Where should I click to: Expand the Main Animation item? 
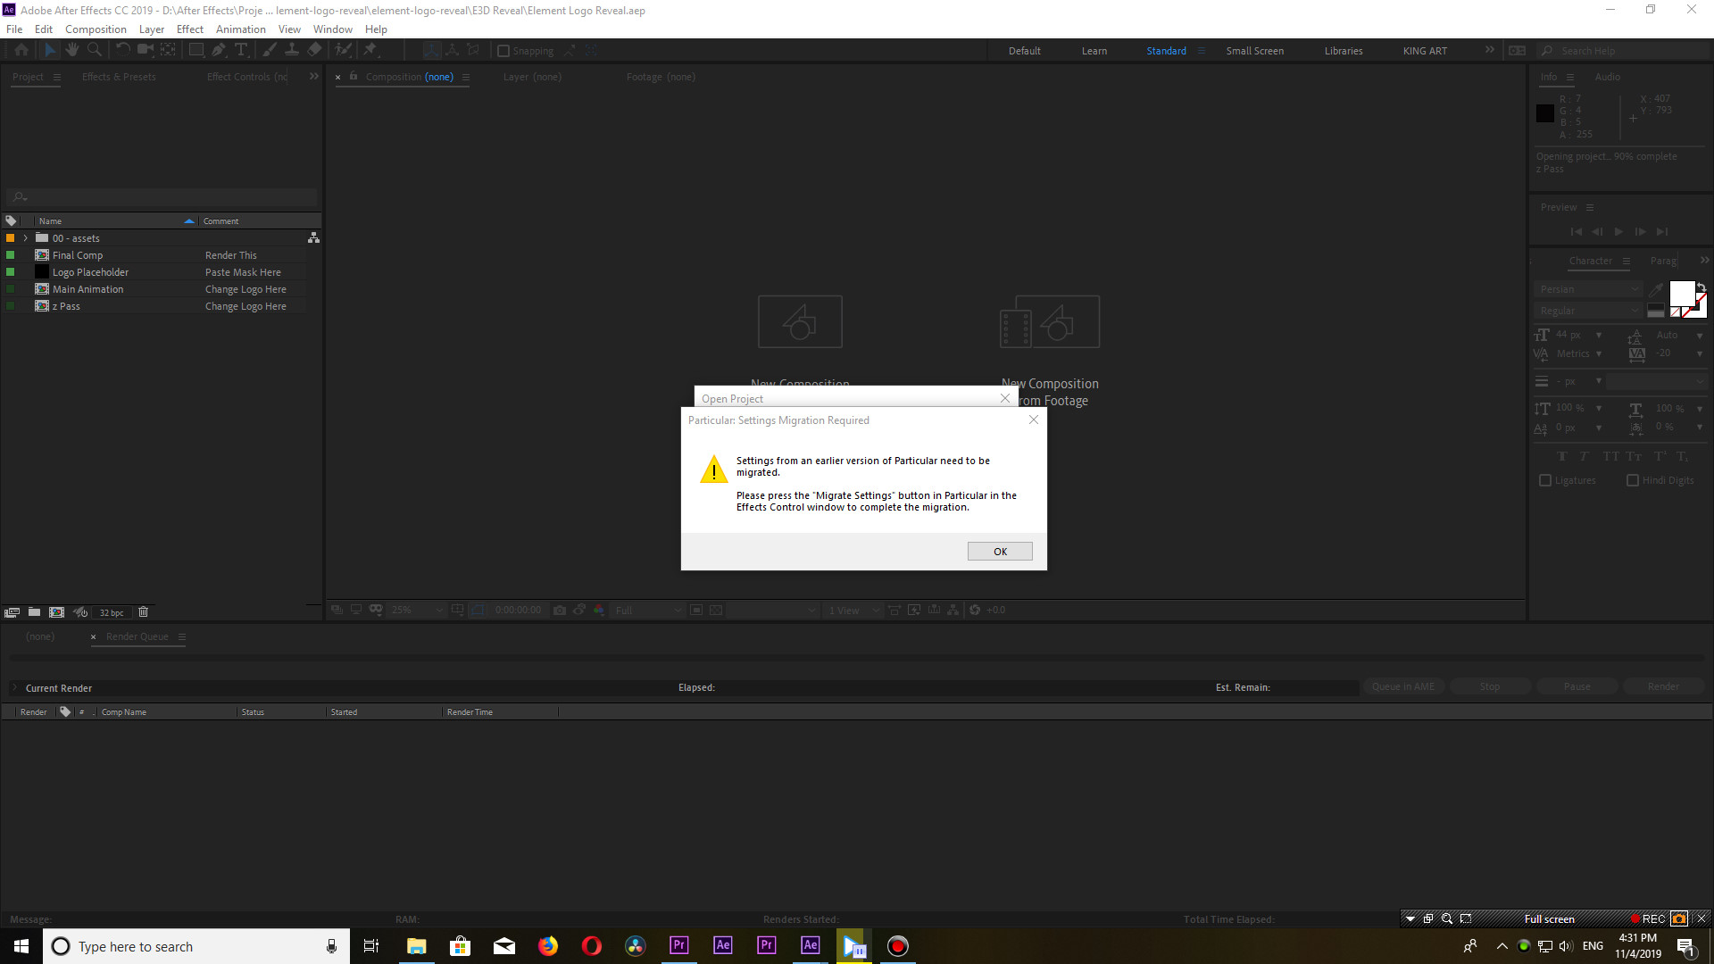25,288
